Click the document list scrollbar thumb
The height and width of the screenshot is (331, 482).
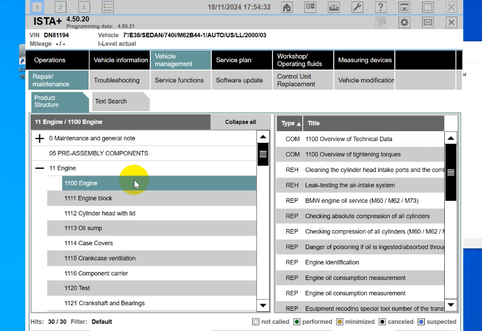pos(451,173)
